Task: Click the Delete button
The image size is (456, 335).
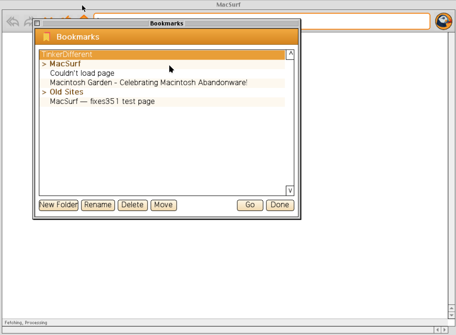Action: pos(133,205)
